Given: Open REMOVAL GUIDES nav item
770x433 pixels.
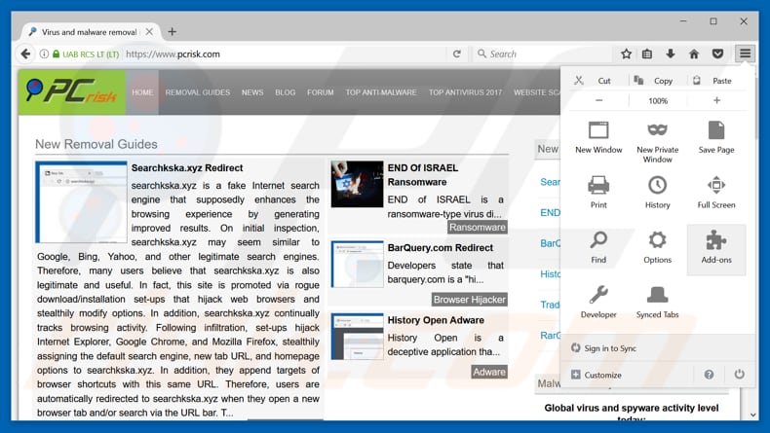Looking at the screenshot, I should tap(198, 92).
